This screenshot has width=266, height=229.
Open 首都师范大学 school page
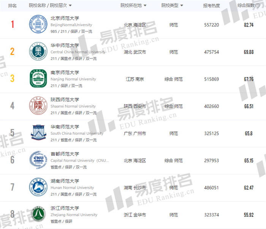[x=65, y=154]
